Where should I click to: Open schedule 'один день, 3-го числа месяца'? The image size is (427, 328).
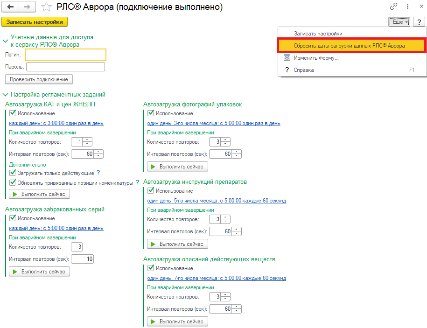pyautogui.click(x=214, y=123)
